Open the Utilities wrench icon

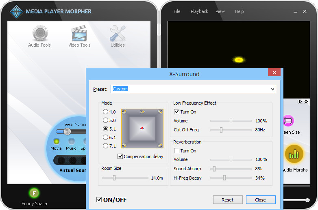(118, 33)
